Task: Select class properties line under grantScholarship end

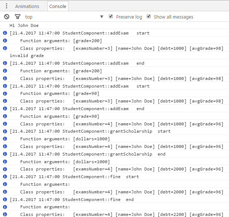Action: coord(122,169)
